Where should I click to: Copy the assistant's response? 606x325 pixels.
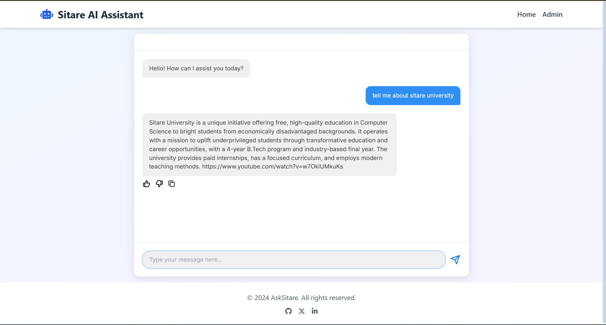point(171,184)
